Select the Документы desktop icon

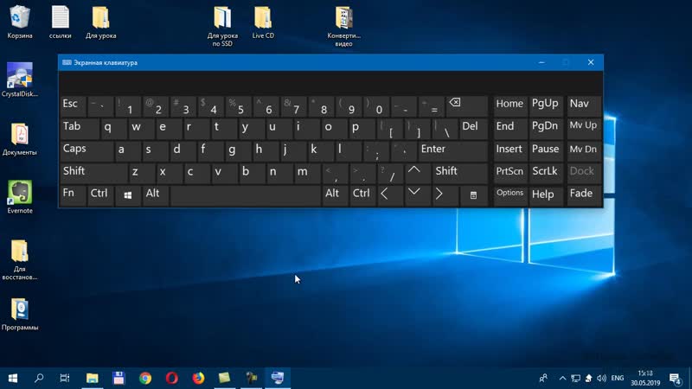click(19, 139)
